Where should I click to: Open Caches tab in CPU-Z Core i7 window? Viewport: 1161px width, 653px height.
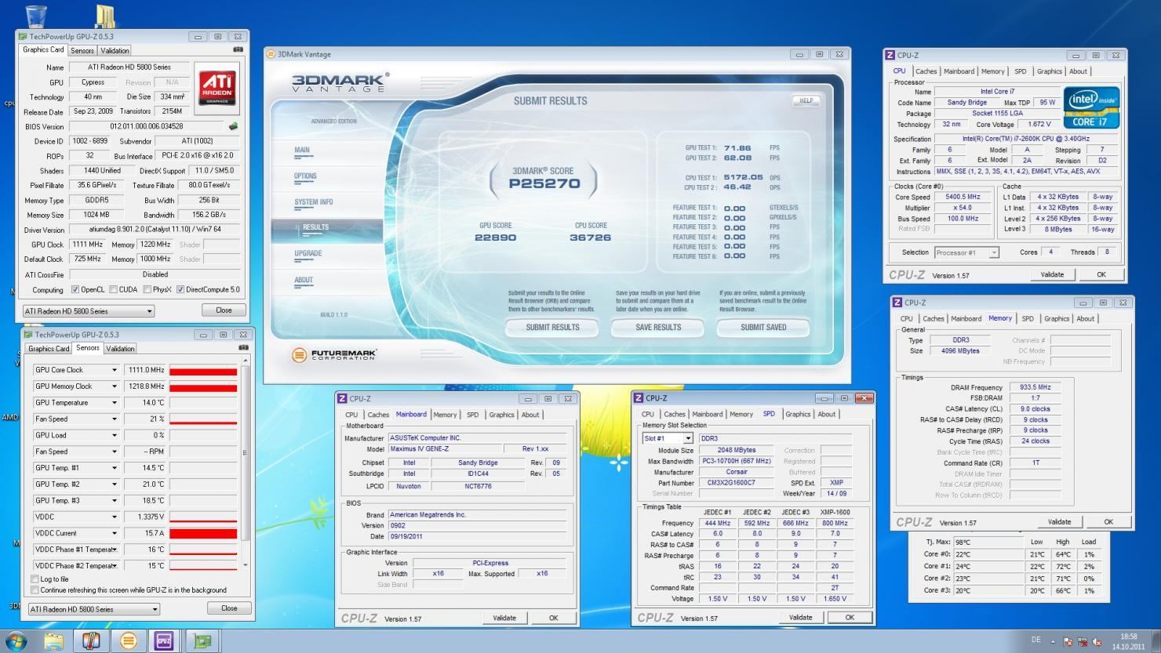pyautogui.click(x=926, y=71)
